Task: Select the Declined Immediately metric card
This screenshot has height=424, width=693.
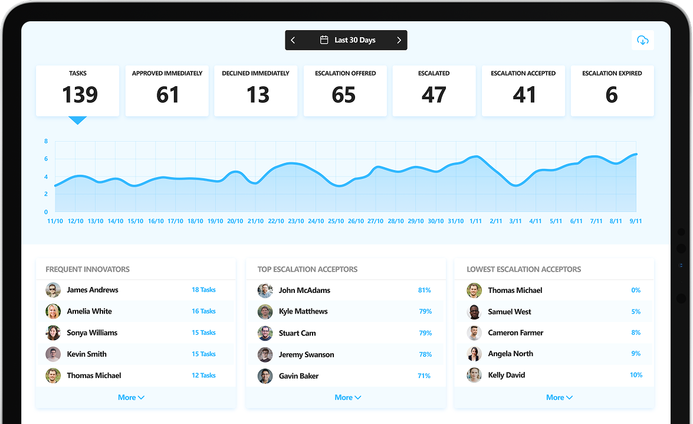Action: [x=256, y=91]
